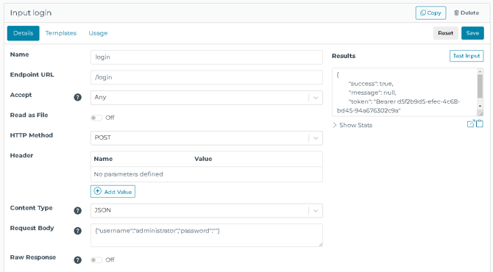Switch to the Usage tab
493x272 pixels.
[x=98, y=33]
